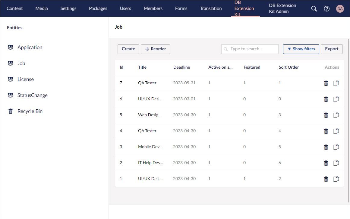Open the Show filters panel
This screenshot has width=350, height=219.
point(301,49)
